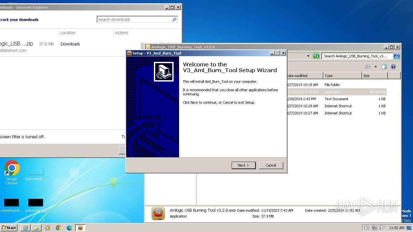The width and height of the screenshot is (413, 232).
Task: Click the Setup window title bar icon
Action: (129, 53)
